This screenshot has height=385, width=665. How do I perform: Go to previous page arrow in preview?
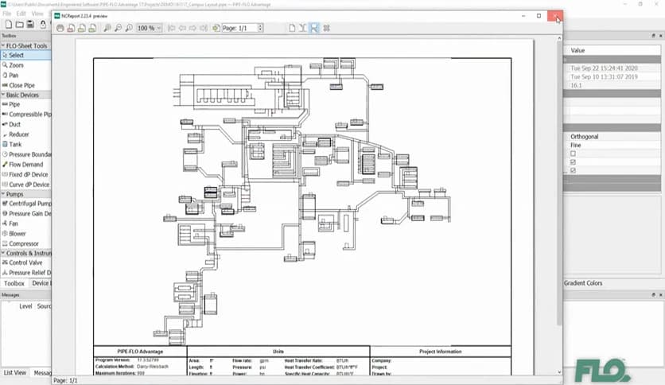[182, 28]
